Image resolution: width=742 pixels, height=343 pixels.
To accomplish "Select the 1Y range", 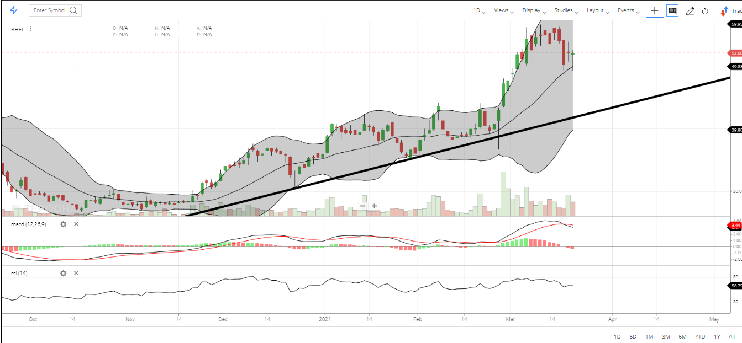I will click(717, 336).
